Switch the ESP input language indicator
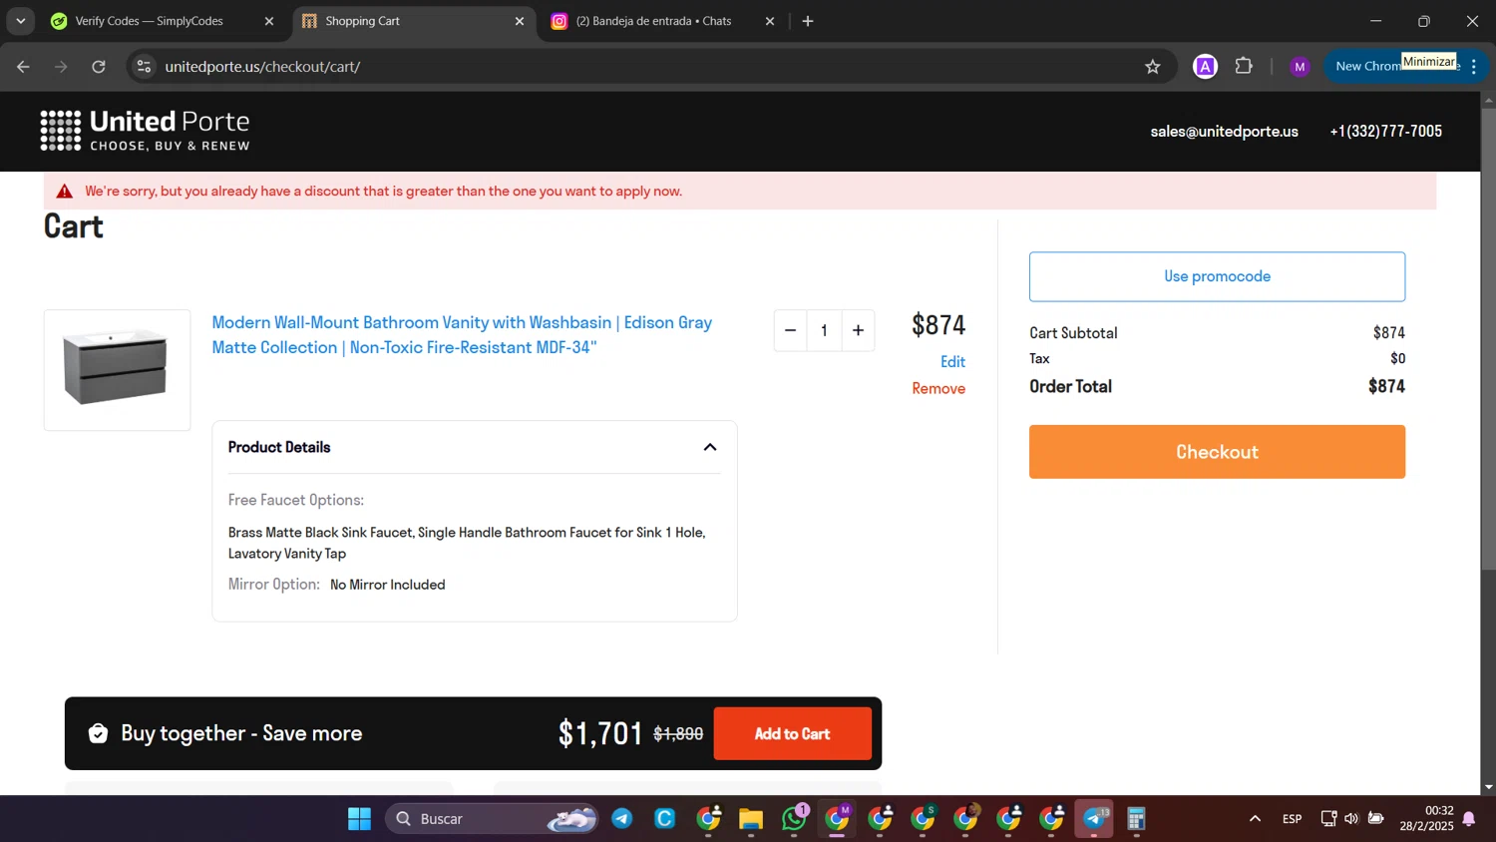 coord(1293,819)
